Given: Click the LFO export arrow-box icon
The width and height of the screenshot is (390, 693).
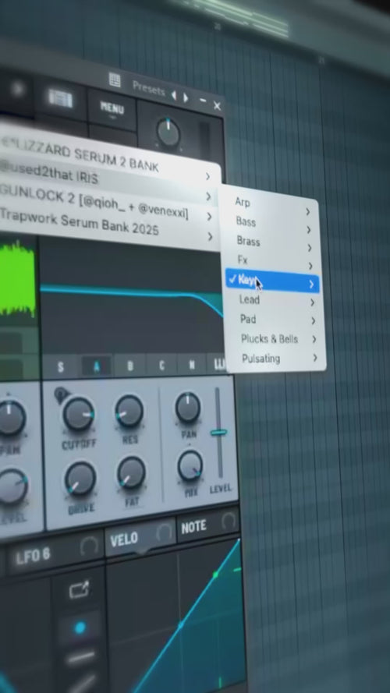Looking at the screenshot, I should 79,589.
